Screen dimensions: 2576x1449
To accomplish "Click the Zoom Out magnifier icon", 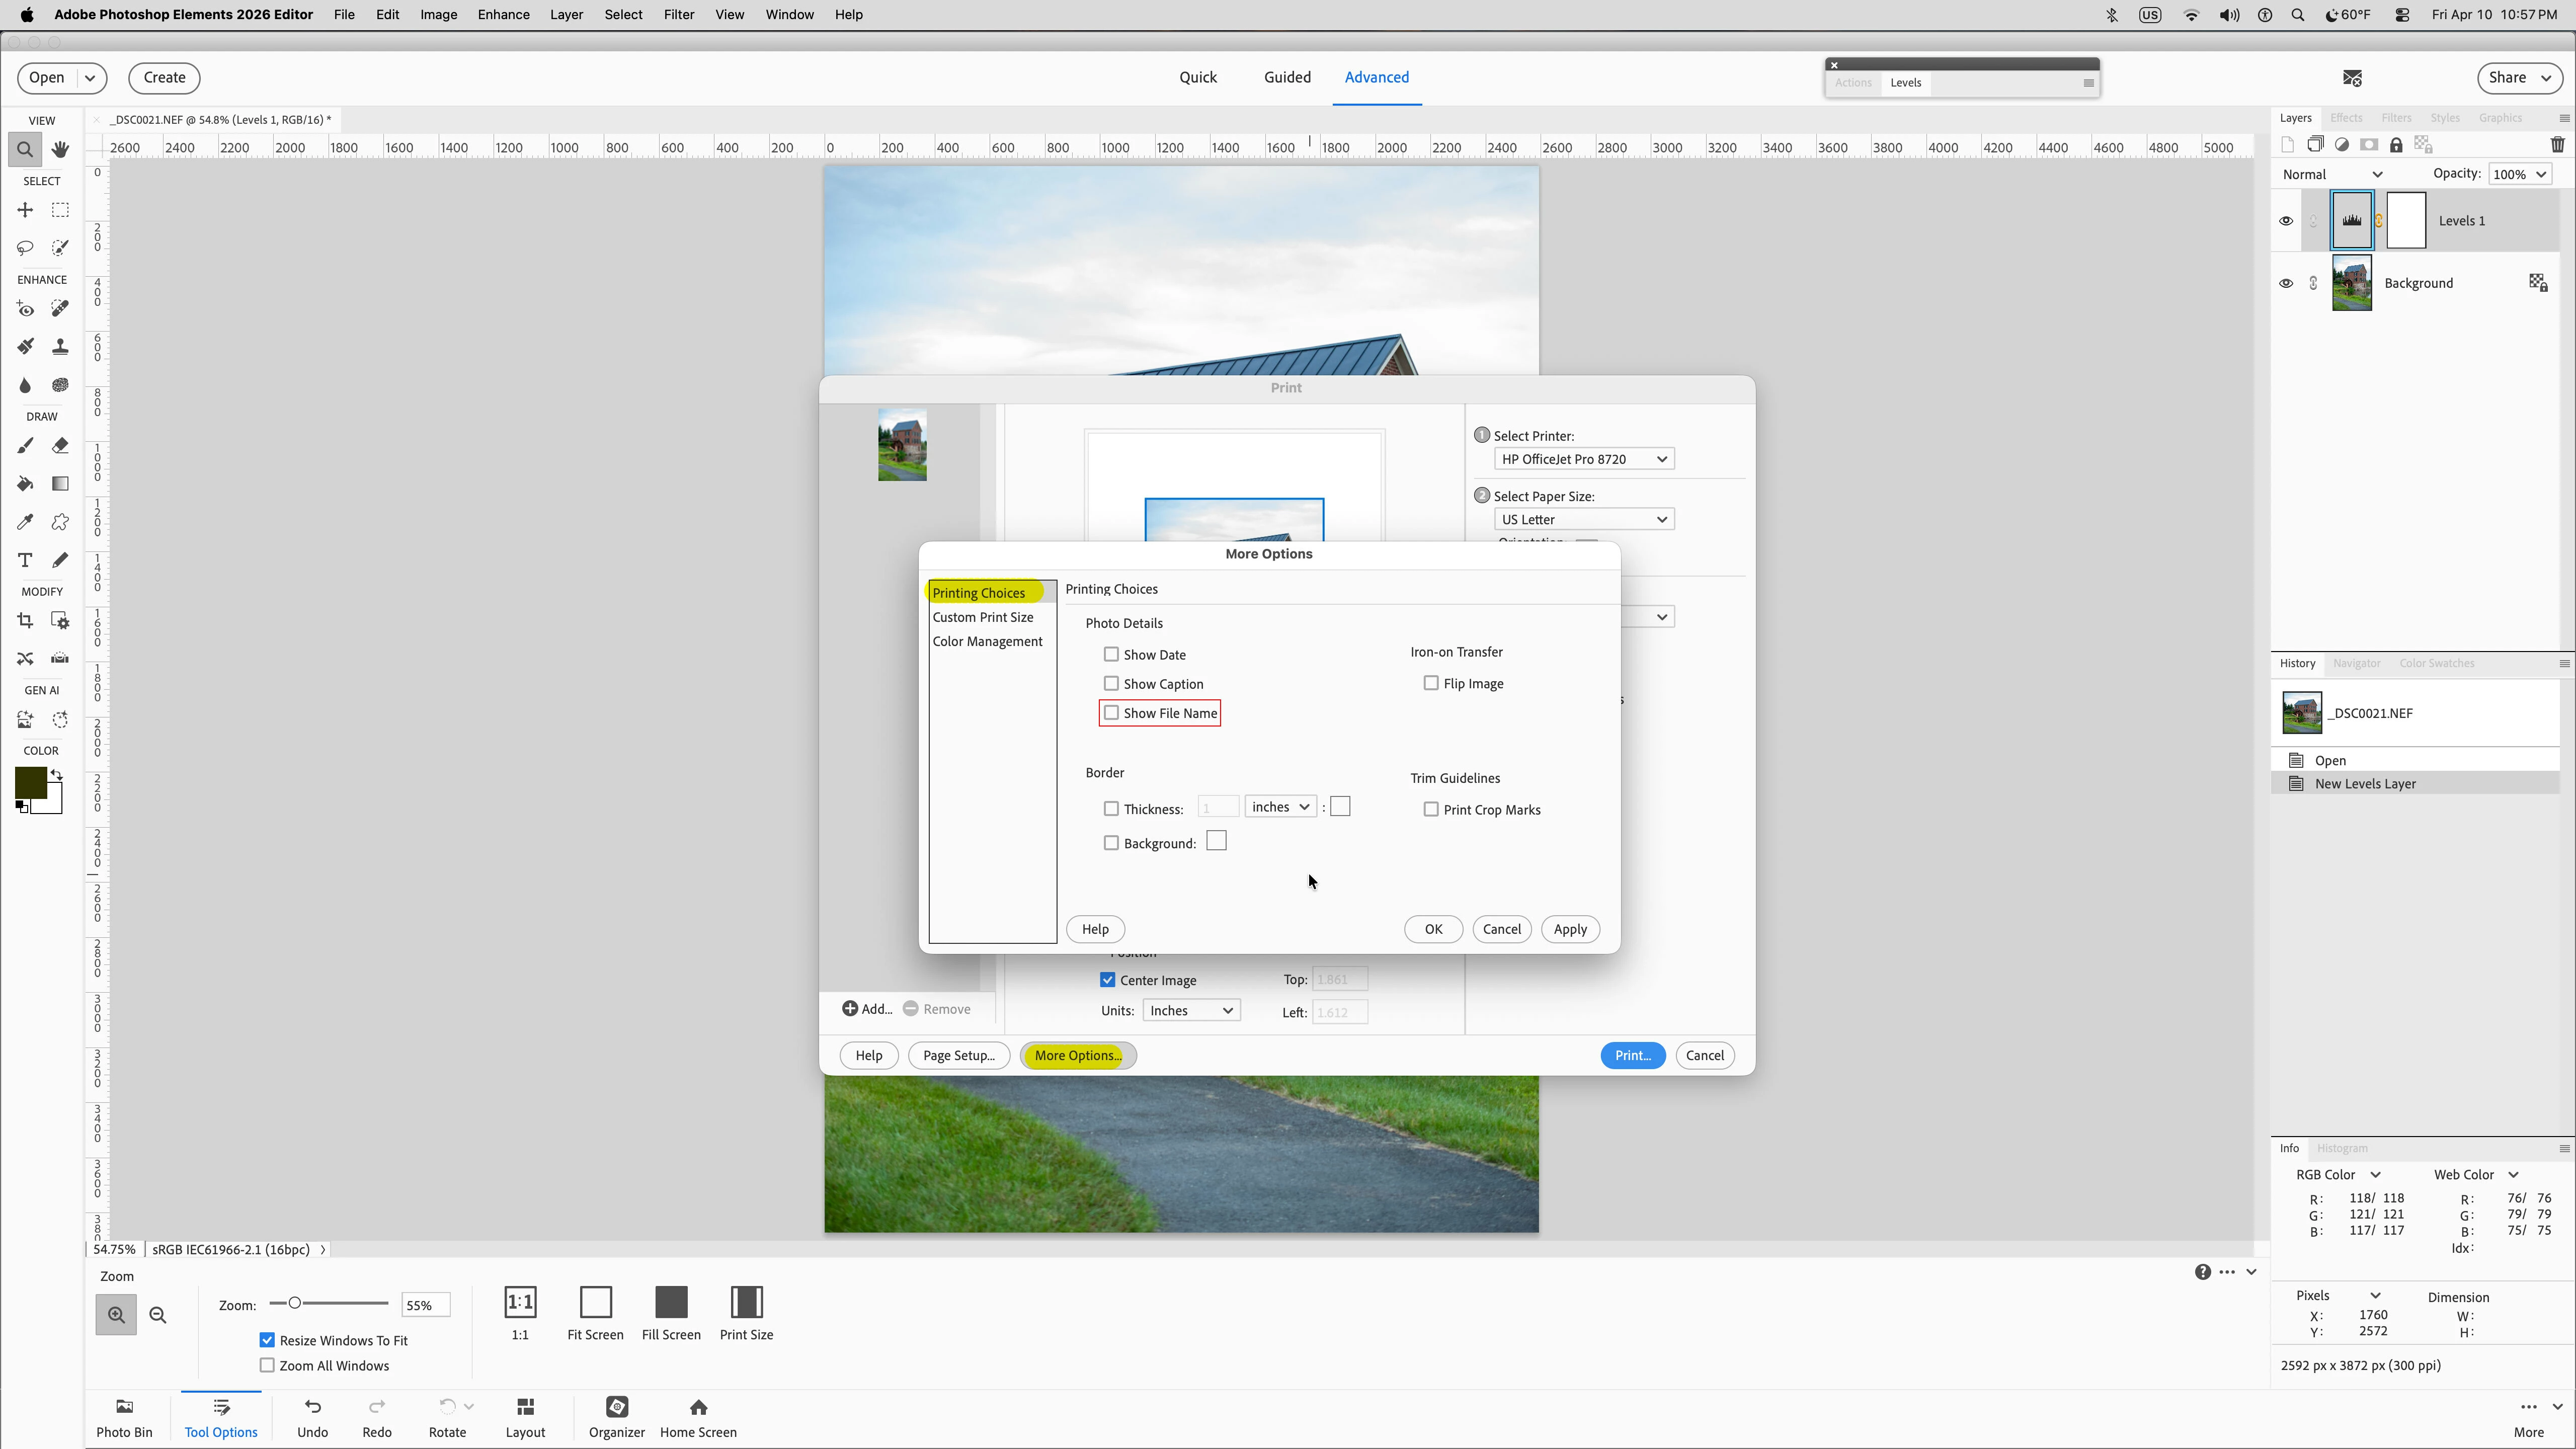I will [158, 1315].
